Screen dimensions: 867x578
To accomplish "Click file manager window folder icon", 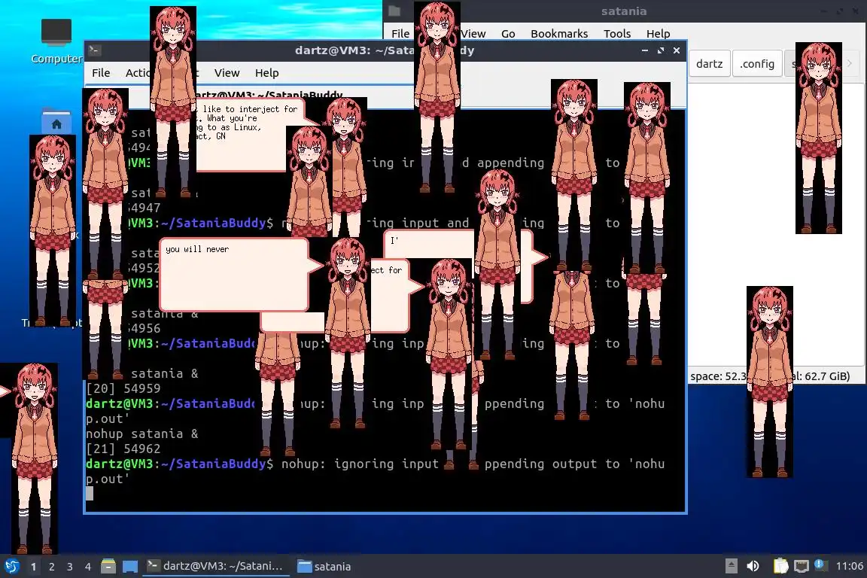I will click(x=394, y=11).
